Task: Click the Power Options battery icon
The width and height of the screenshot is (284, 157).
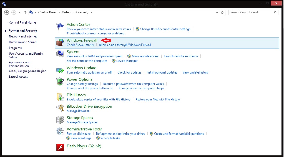Action: [x=60, y=81]
